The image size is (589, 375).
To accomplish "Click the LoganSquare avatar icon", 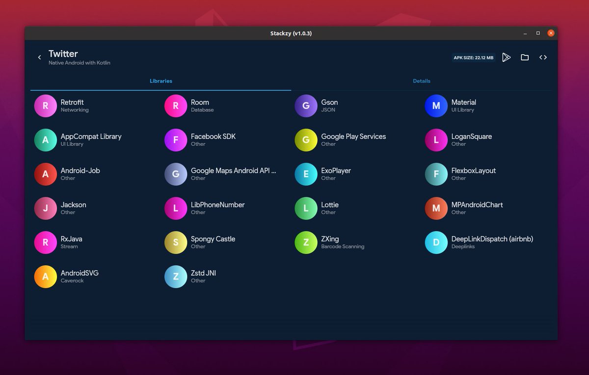I will click(436, 140).
